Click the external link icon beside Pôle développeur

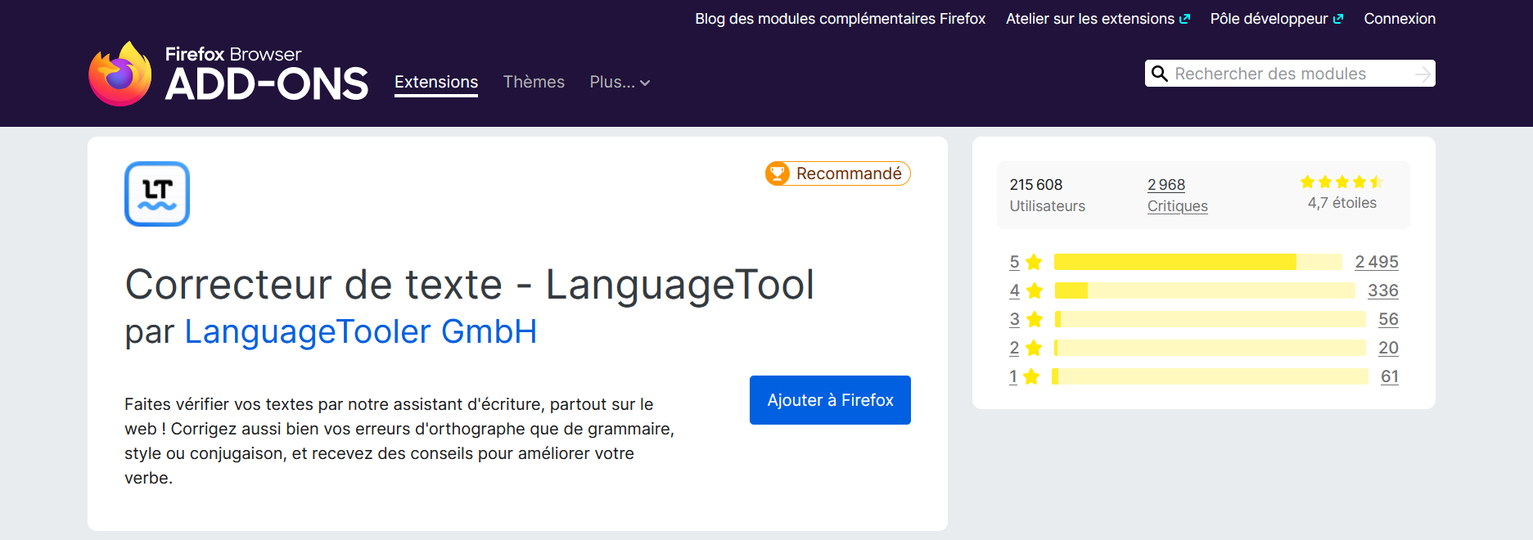pos(1338,19)
